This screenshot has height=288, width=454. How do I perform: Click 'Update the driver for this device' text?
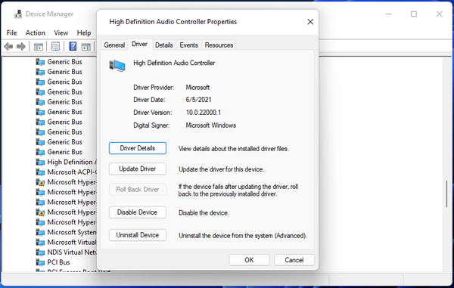pos(221,169)
